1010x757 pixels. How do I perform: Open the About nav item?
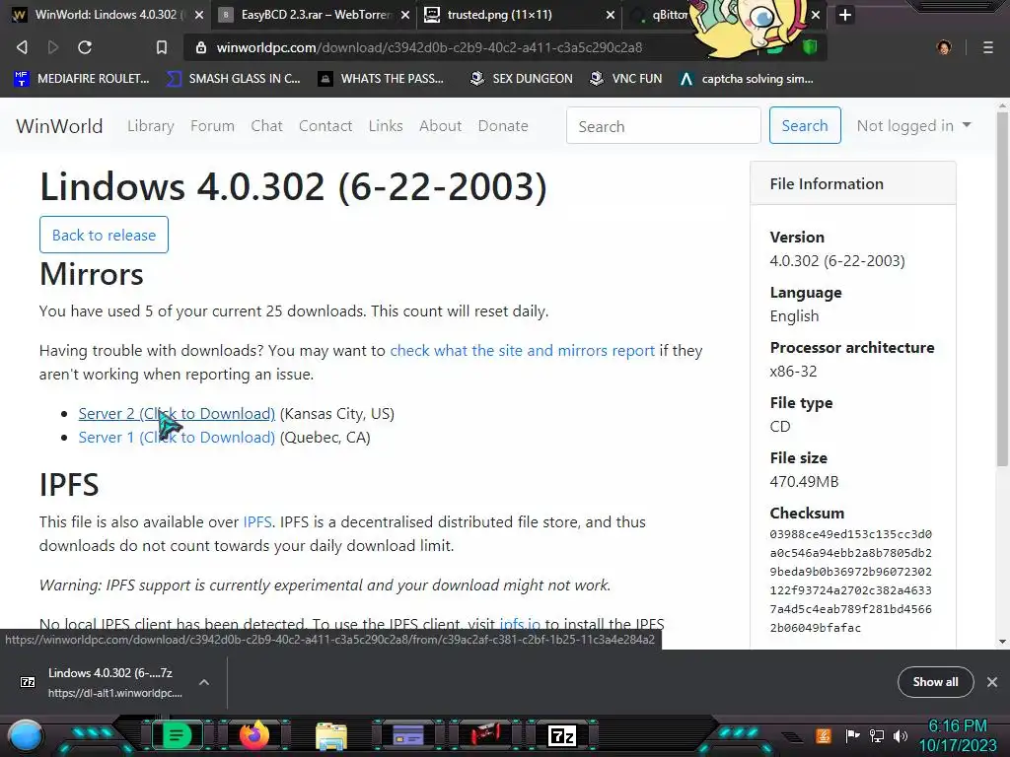tap(441, 125)
